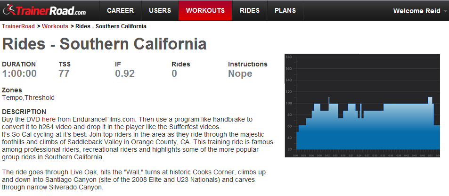This screenshot has height=196, width=449.
Task: Open the RIDES navigation item
Action: (x=250, y=10)
